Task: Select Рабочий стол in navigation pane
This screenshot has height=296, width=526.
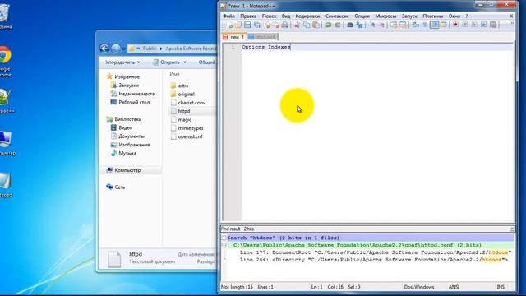Action: 134,102
